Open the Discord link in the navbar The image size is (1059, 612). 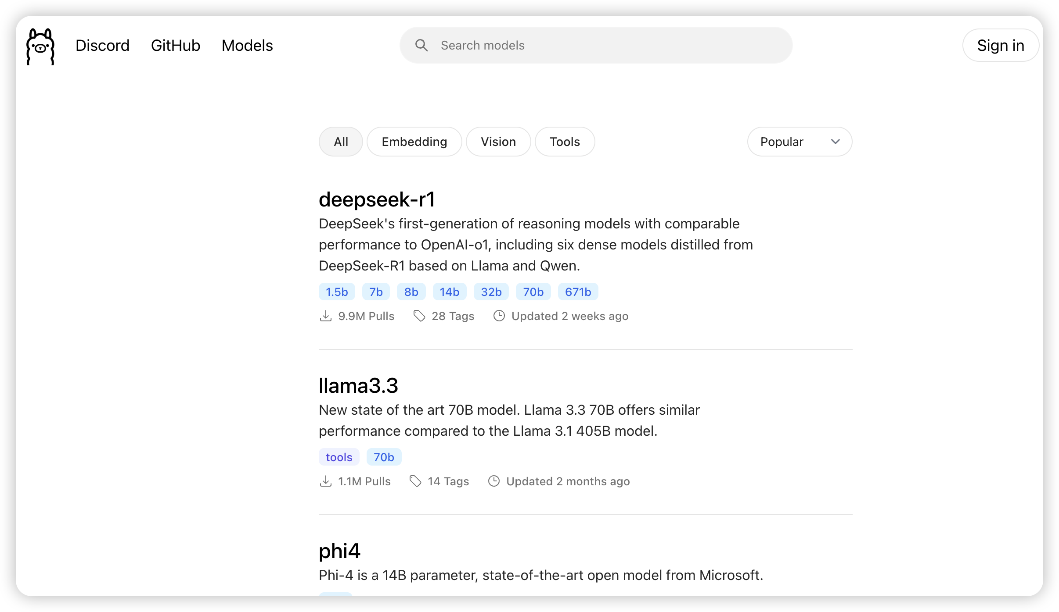click(x=102, y=46)
